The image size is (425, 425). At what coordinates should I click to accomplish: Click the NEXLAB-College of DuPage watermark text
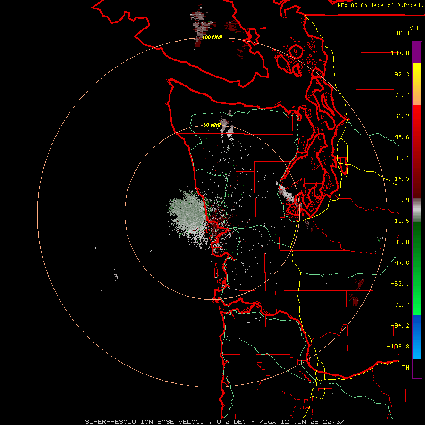[380, 5]
